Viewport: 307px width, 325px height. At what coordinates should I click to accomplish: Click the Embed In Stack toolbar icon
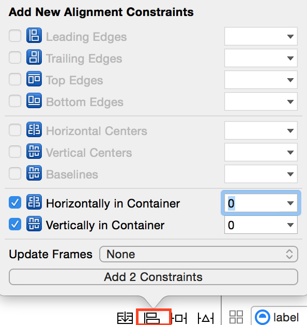coord(125,318)
